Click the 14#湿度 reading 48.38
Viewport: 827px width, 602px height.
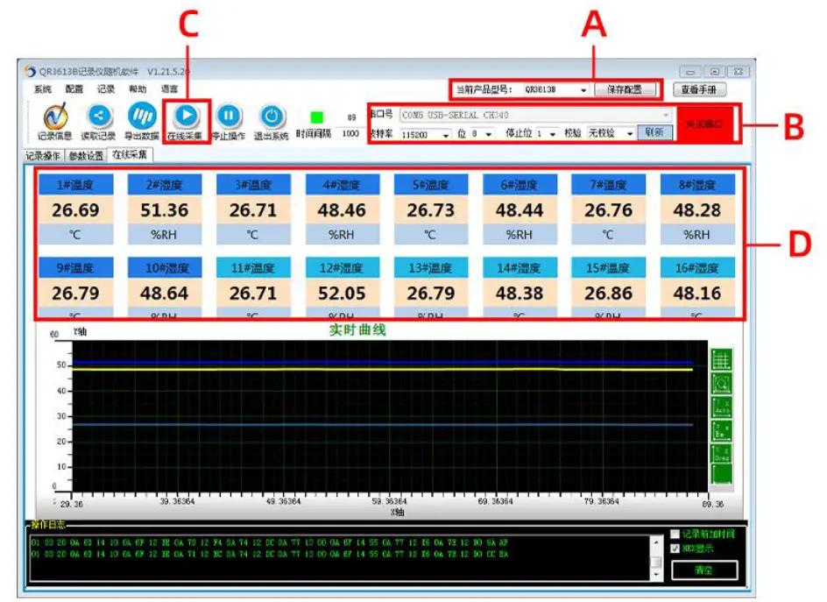[x=520, y=294]
